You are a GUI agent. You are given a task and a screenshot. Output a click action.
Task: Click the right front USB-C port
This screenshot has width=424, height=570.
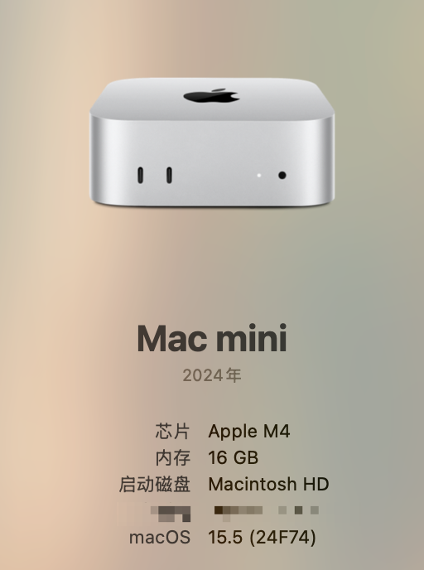tap(169, 175)
